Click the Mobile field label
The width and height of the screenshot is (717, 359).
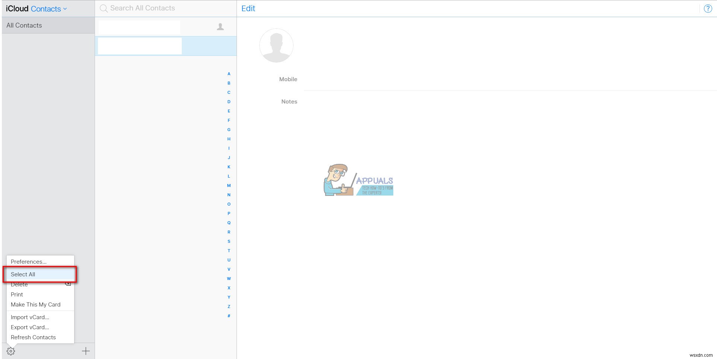[288, 79]
